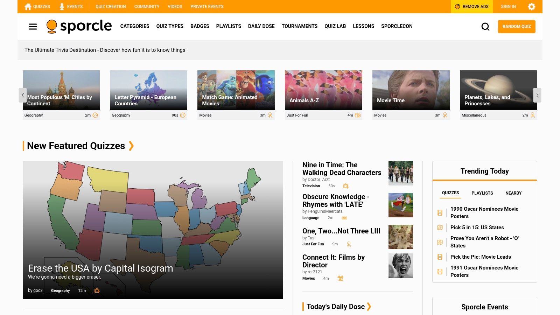560x315 pixels.
Task: Switch to the Playlists trending tab
Action: pyautogui.click(x=482, y=193)
